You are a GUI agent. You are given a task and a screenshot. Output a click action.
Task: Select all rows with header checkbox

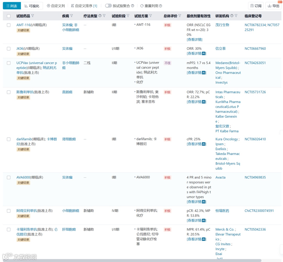9,16
